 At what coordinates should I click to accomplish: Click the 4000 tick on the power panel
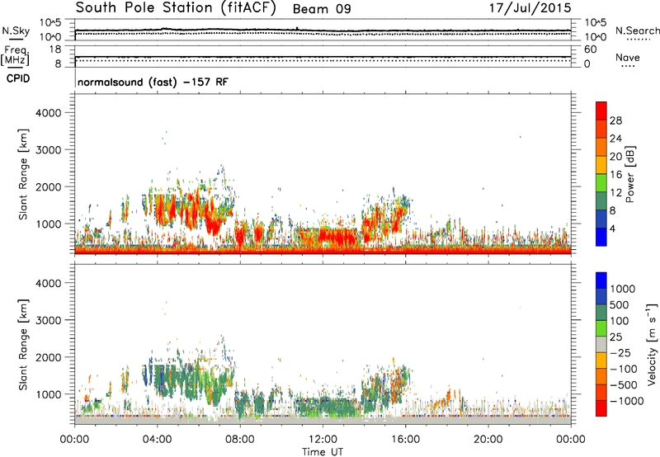(48, 113)
